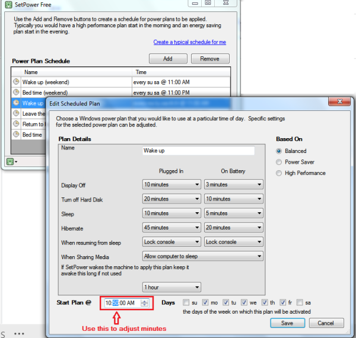This screenshot has width=356, height=338.
Task: Click the plan Name text field
Action: point(198,151)
